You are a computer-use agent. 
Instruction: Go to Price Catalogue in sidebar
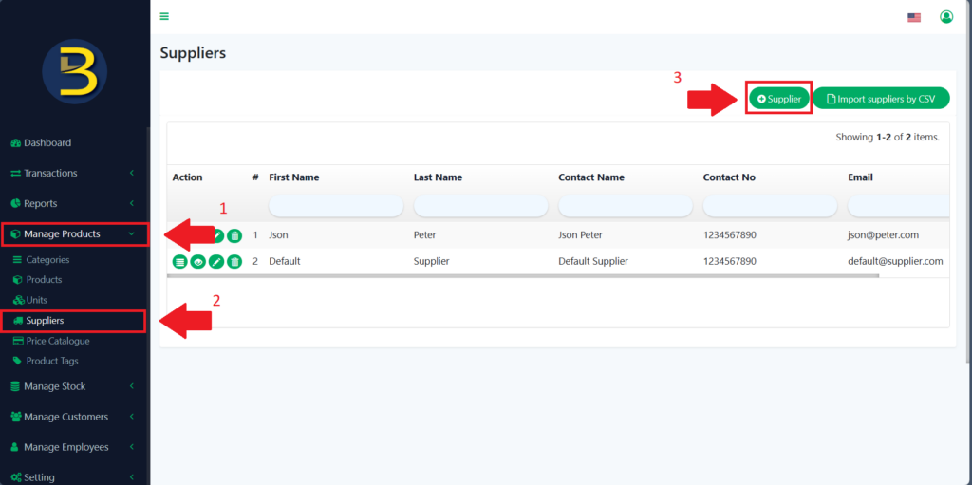point(57,341)
